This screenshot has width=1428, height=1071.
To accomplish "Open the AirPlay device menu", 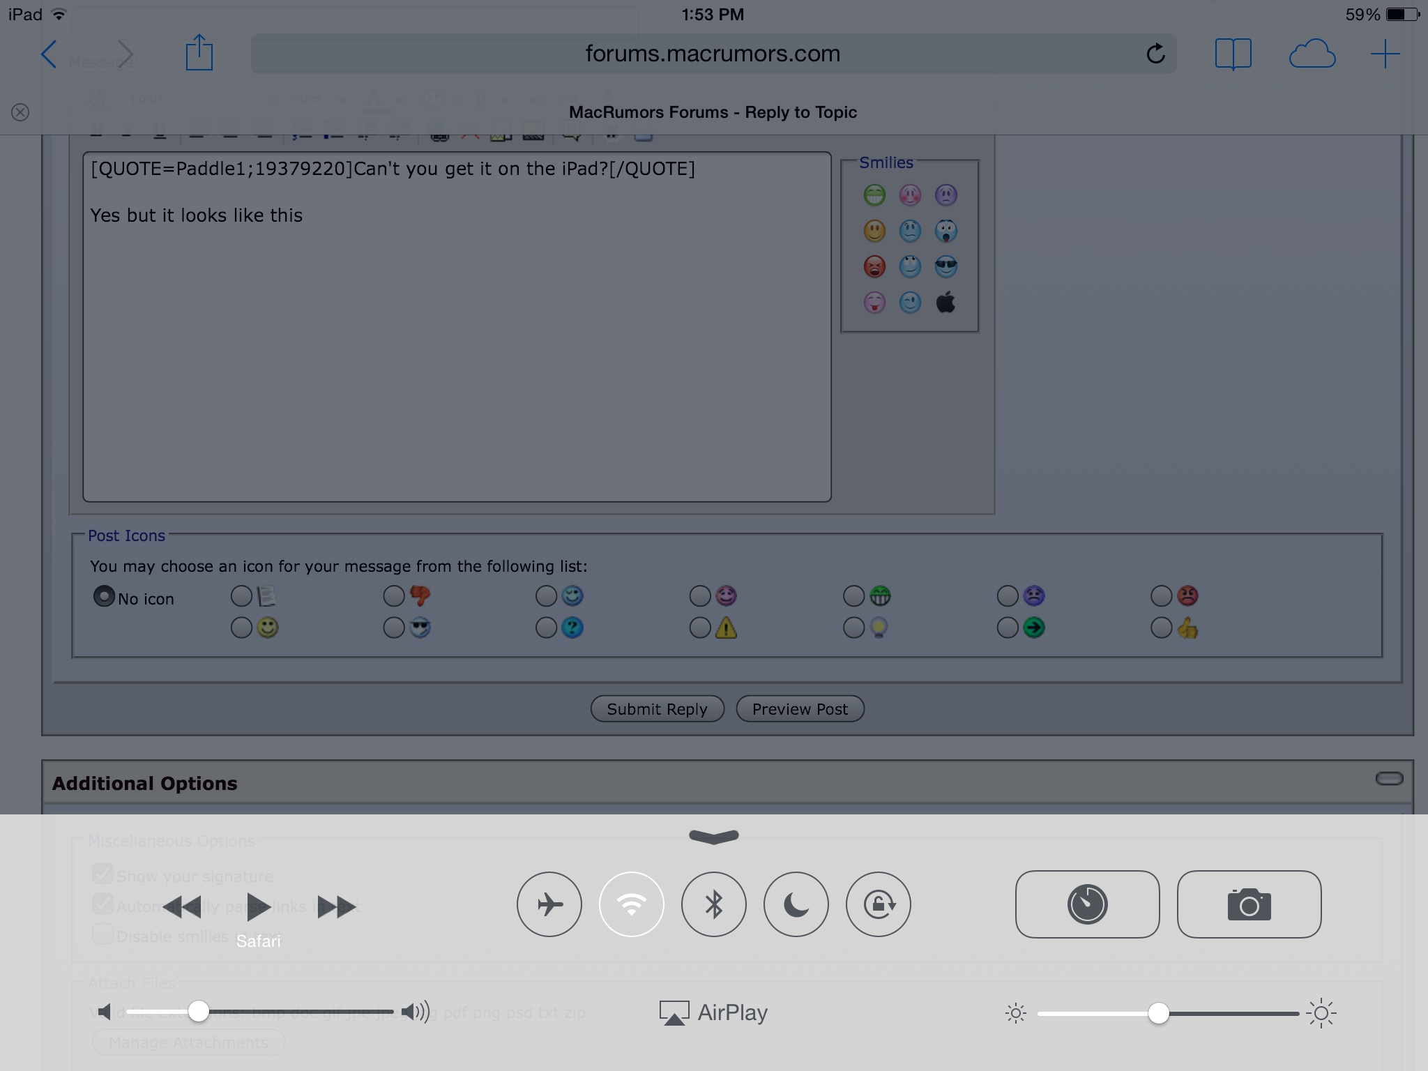I will point(713,1012).
